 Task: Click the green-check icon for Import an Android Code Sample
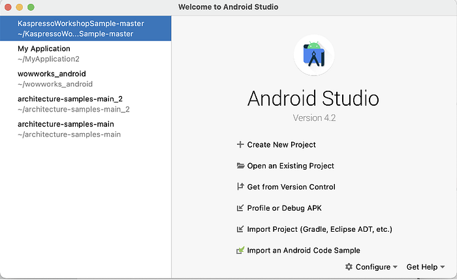(x=240, y=250)
